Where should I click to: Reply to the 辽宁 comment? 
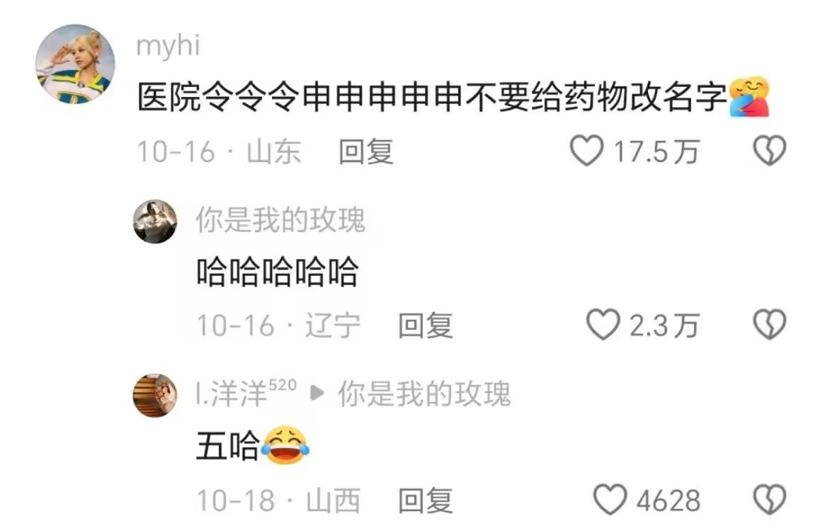pos(426,326)
